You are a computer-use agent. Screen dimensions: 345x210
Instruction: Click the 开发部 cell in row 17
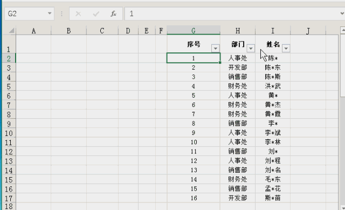pyautogui.click(x=238, y=198)
